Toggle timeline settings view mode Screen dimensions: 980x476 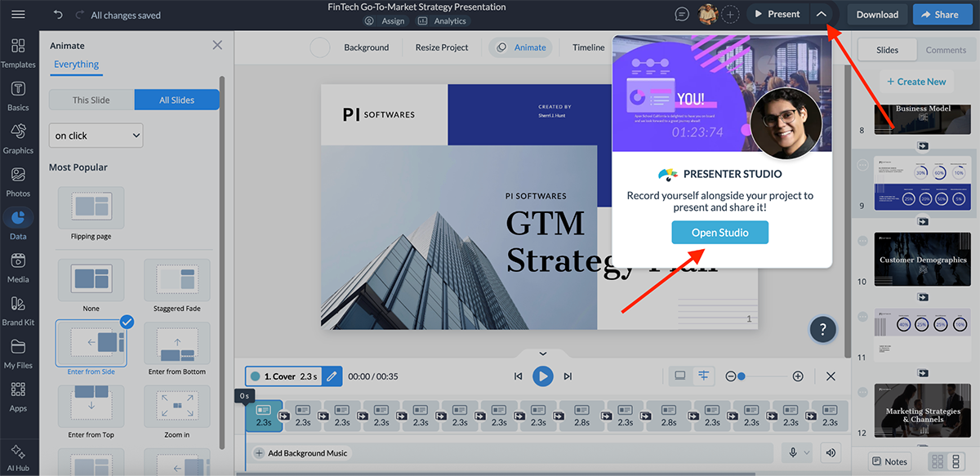(703, 376)
